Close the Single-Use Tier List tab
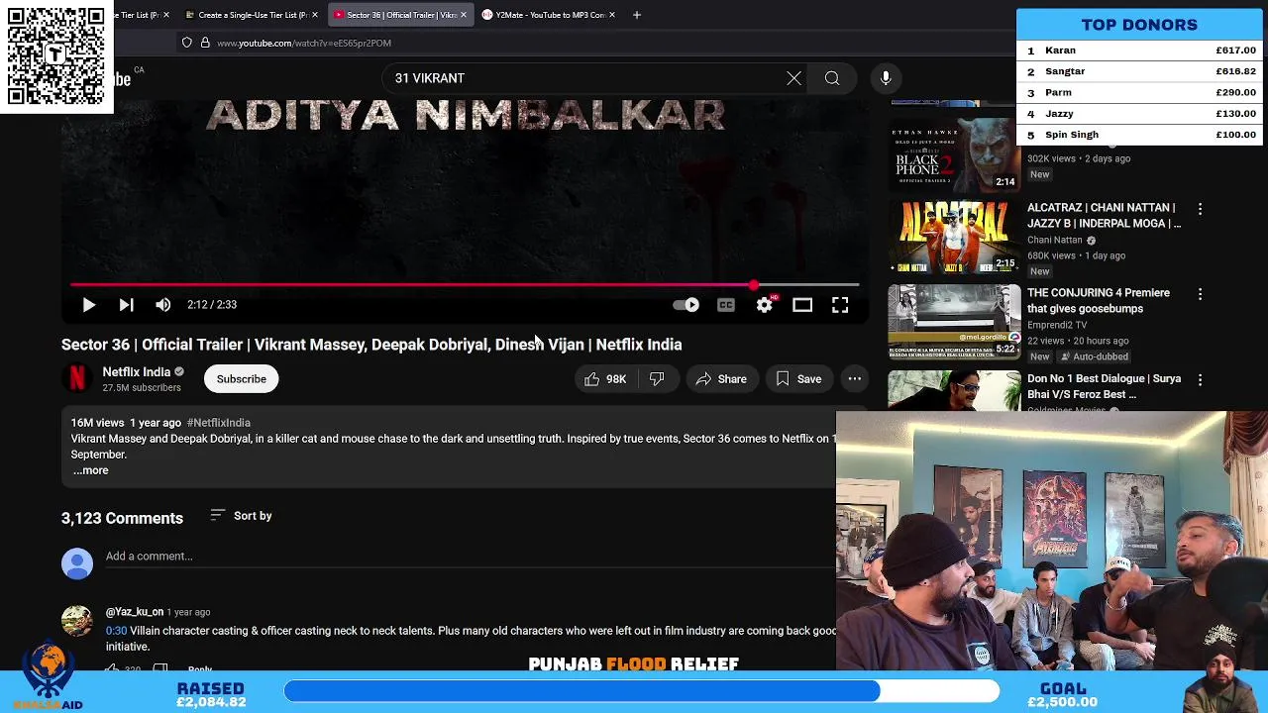1268x713 pixels. [x=315, y=15]
